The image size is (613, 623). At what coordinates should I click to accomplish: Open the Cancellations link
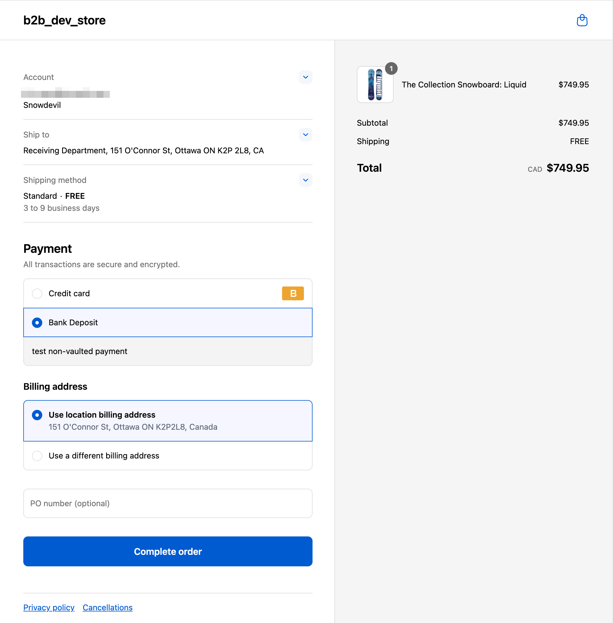coord(108,607)
